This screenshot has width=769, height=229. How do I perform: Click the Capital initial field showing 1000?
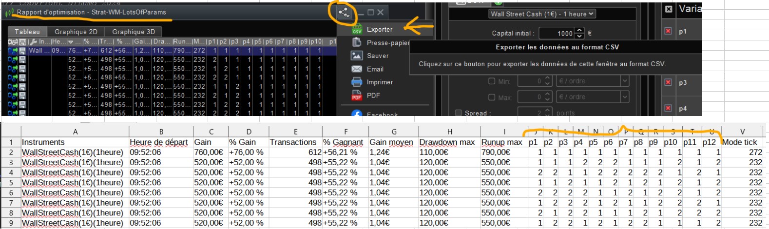click(x=557, y=33)
